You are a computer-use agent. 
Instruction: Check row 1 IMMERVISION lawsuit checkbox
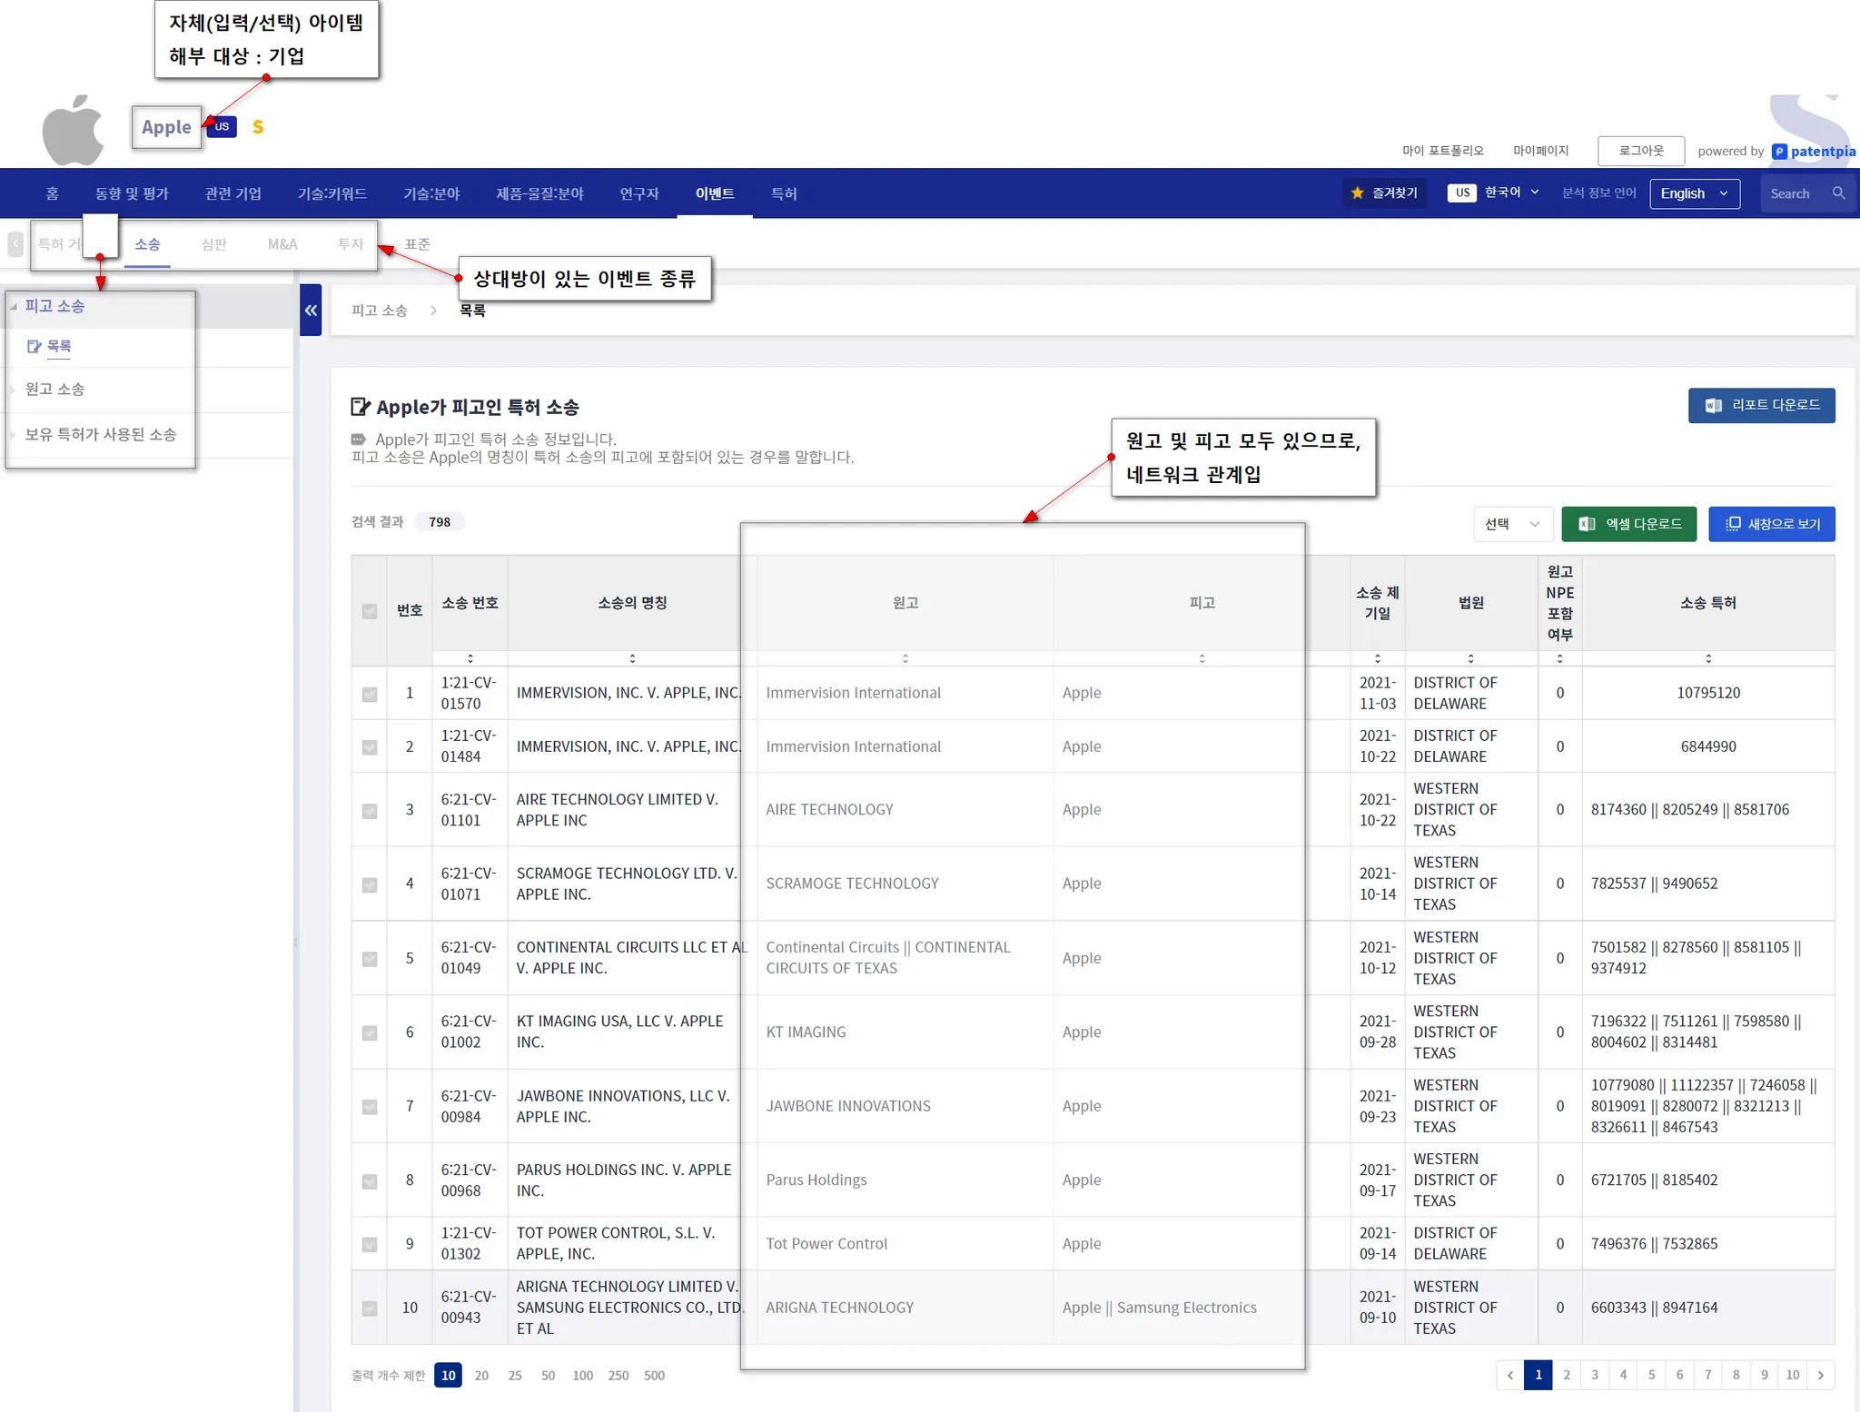tap(370, 694)
